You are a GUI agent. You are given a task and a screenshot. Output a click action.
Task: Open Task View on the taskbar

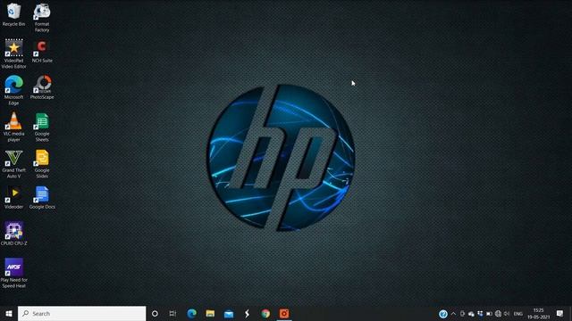(172, 313)
